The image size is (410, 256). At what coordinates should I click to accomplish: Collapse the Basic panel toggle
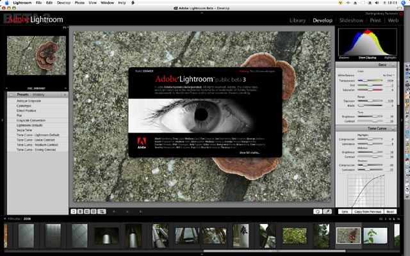[x=393, y=65]
